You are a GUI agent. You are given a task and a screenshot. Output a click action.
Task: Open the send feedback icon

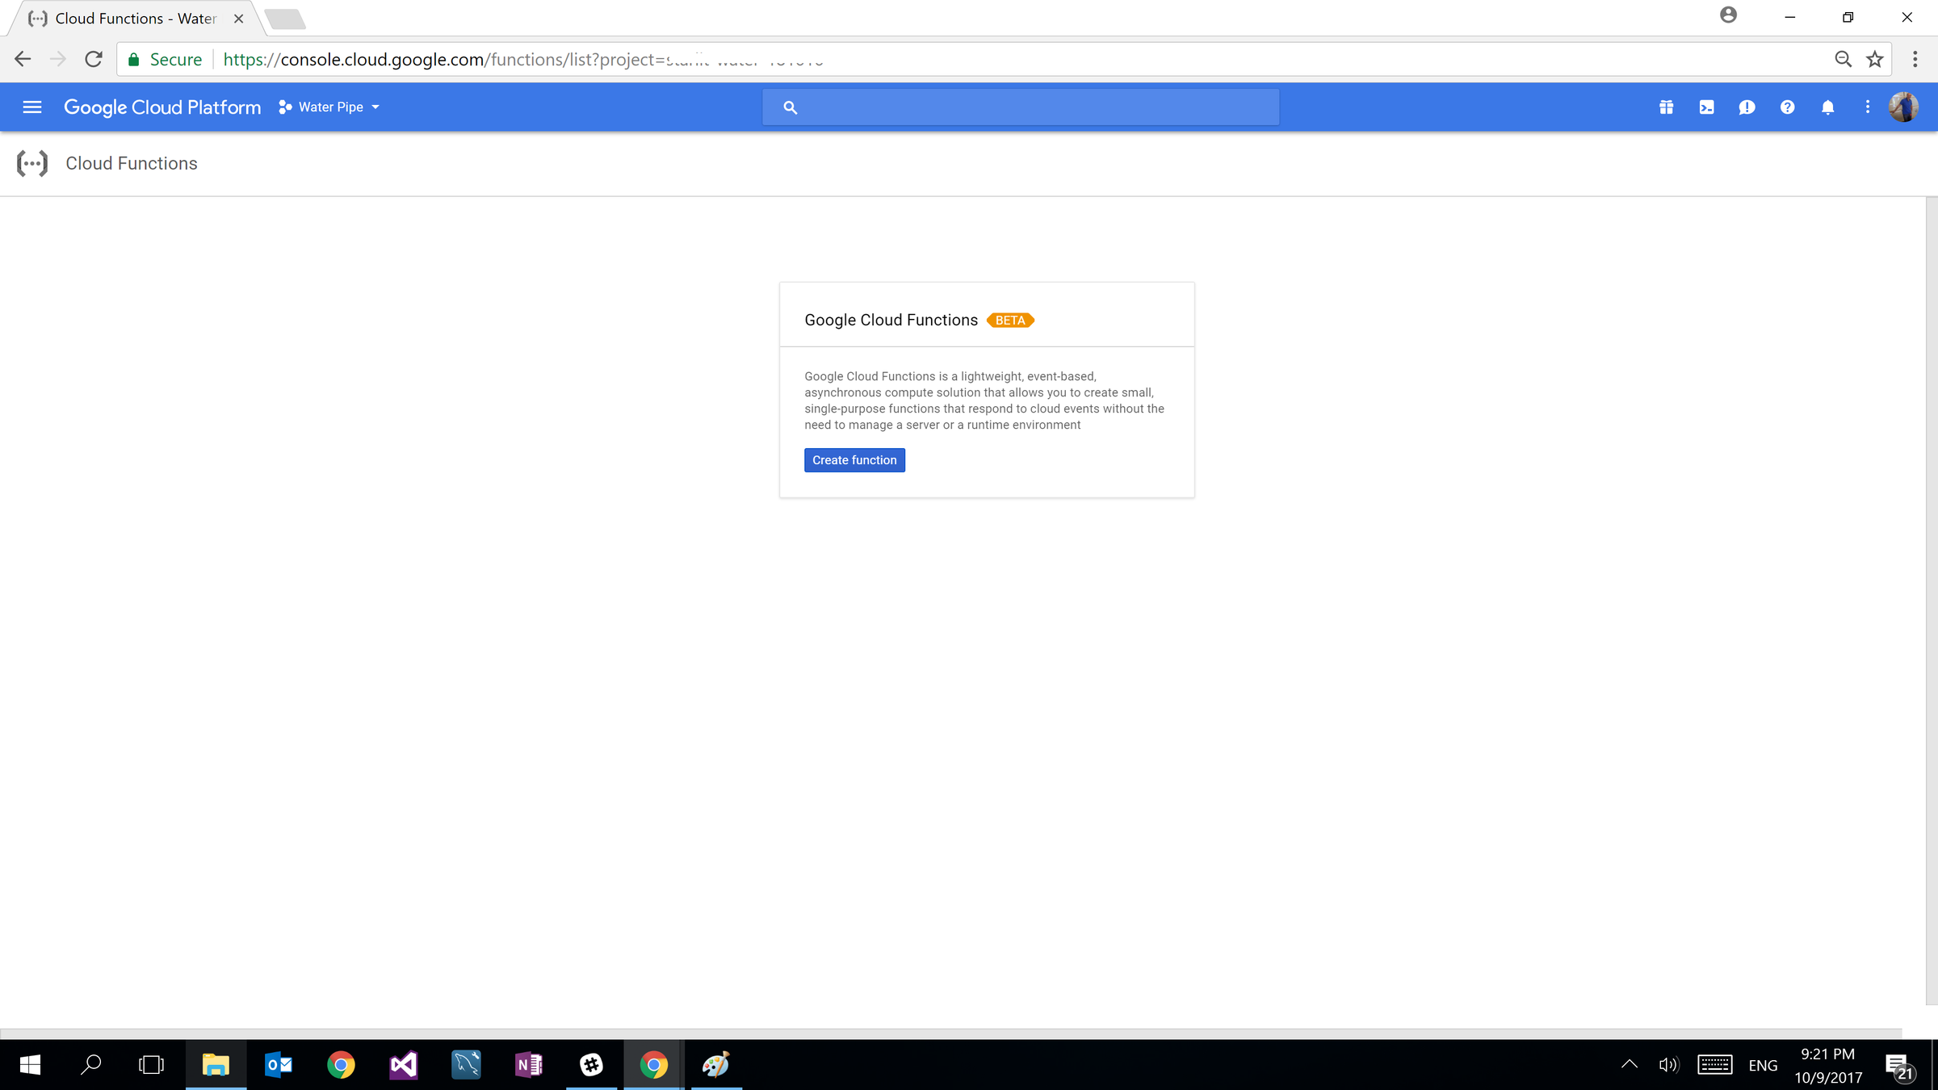tap(1747, 107)
